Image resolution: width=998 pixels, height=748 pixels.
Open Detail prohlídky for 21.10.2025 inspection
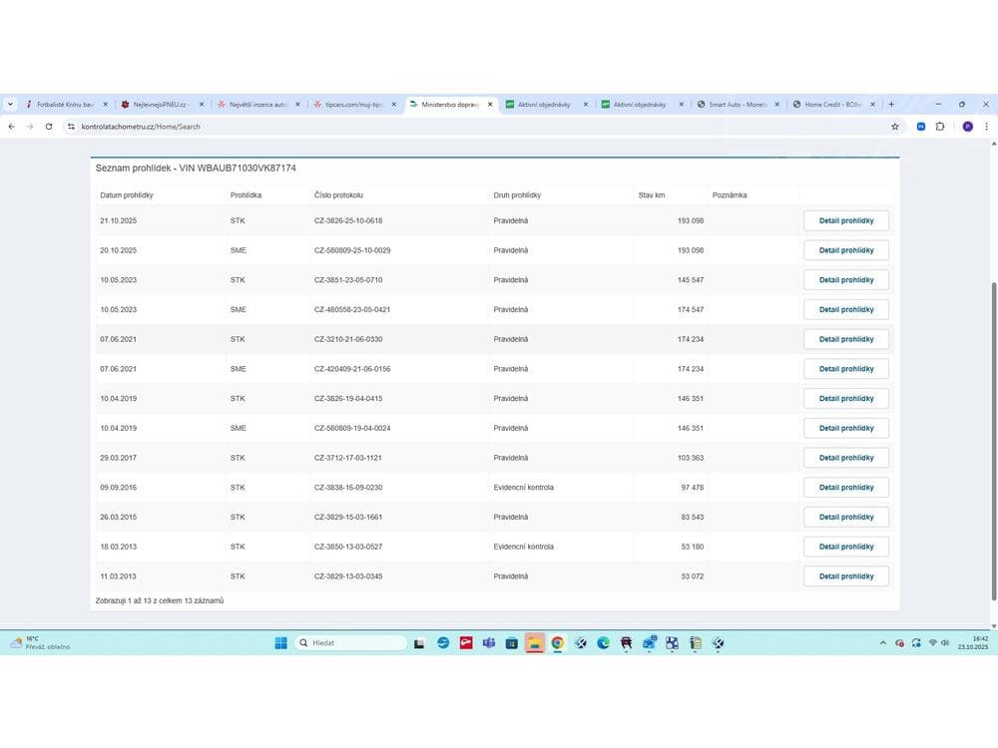[846, 220]
